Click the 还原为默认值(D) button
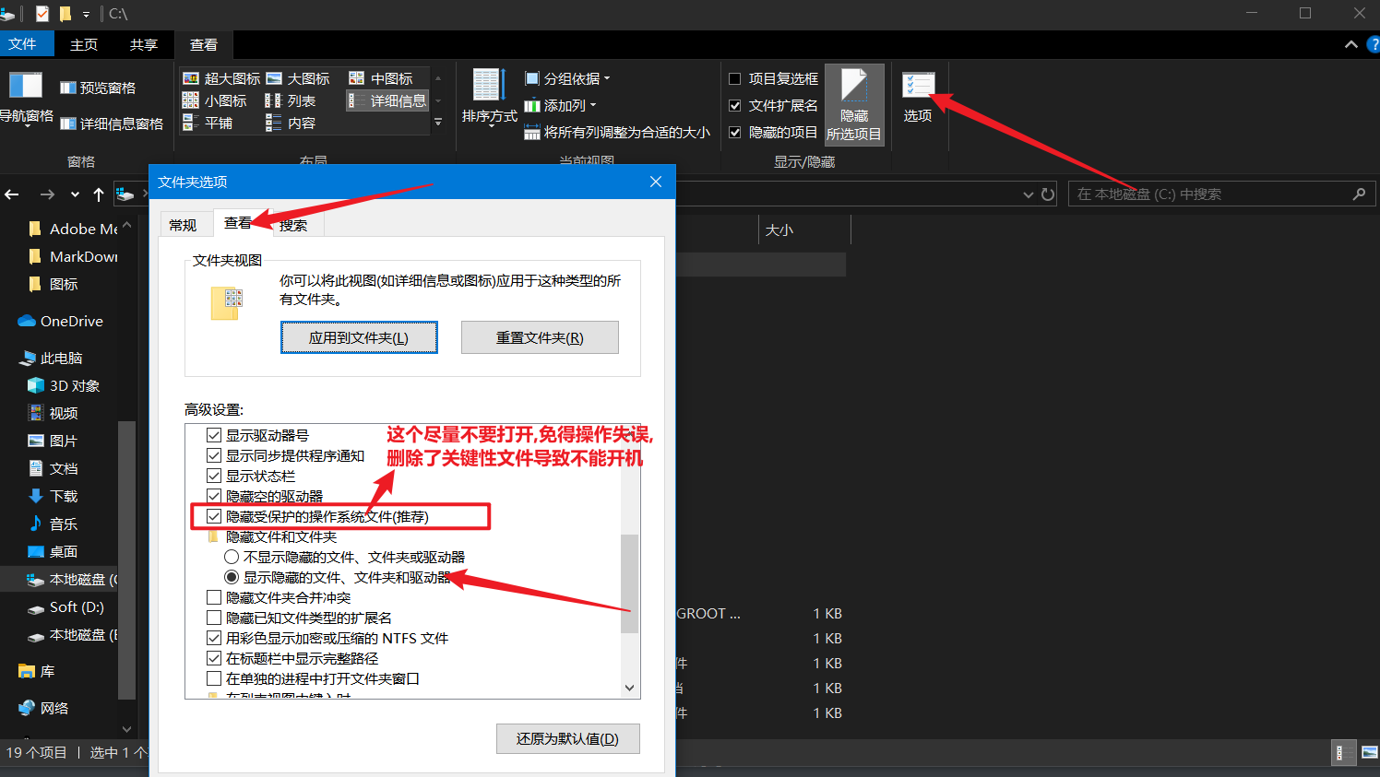Image resolution: width=1380 pixels, height=777 pixels. [x=567, y=738]
